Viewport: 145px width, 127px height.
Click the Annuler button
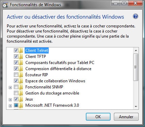(x=126, y=117)
